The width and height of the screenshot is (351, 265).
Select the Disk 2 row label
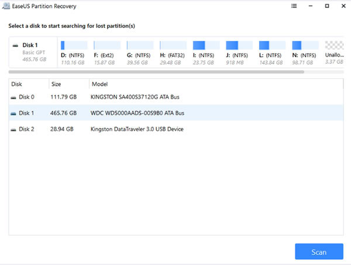point(26,129)
